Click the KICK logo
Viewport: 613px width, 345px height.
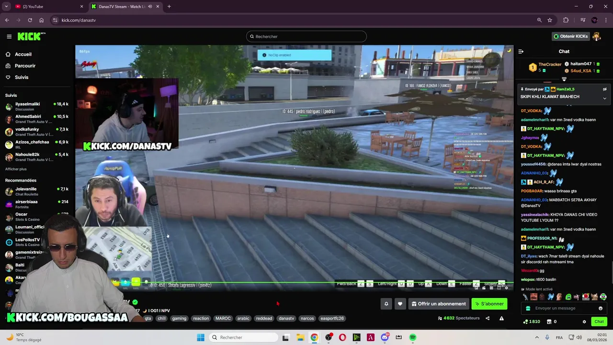[x=32, y=36]
